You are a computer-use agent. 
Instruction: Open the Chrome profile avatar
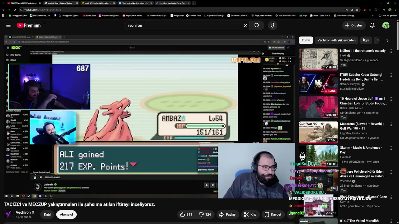(x=390, y=10)
